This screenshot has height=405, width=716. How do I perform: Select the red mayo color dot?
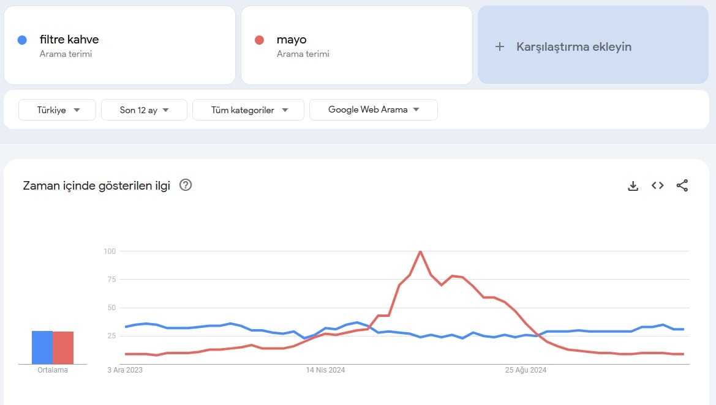point(259,40)
